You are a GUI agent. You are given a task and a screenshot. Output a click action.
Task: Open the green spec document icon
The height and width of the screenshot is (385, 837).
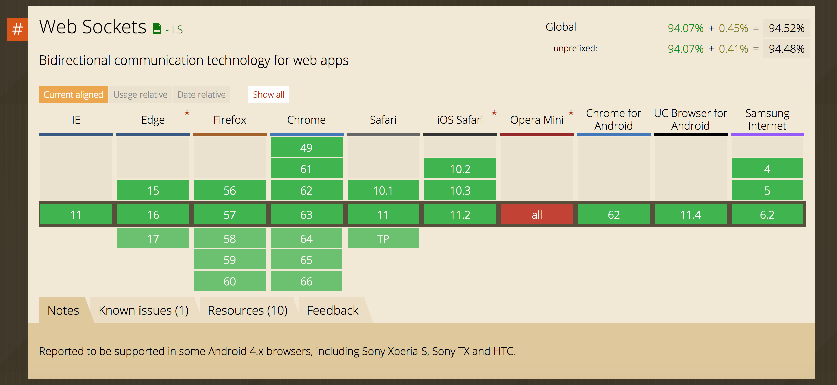point(157,29)
